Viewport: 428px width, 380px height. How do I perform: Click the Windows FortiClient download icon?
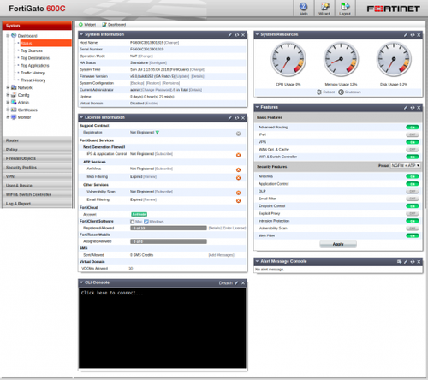(x=146, y=222)
